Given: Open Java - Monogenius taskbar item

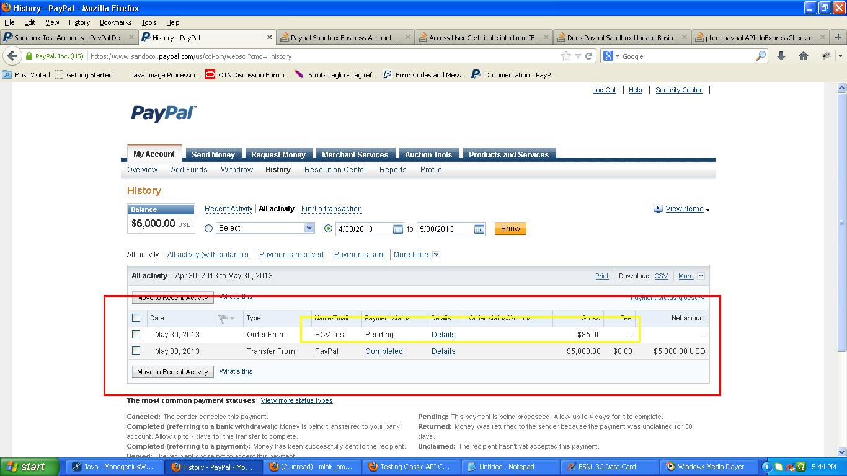Looking at the screenshot, I should (x=113, y=467).
